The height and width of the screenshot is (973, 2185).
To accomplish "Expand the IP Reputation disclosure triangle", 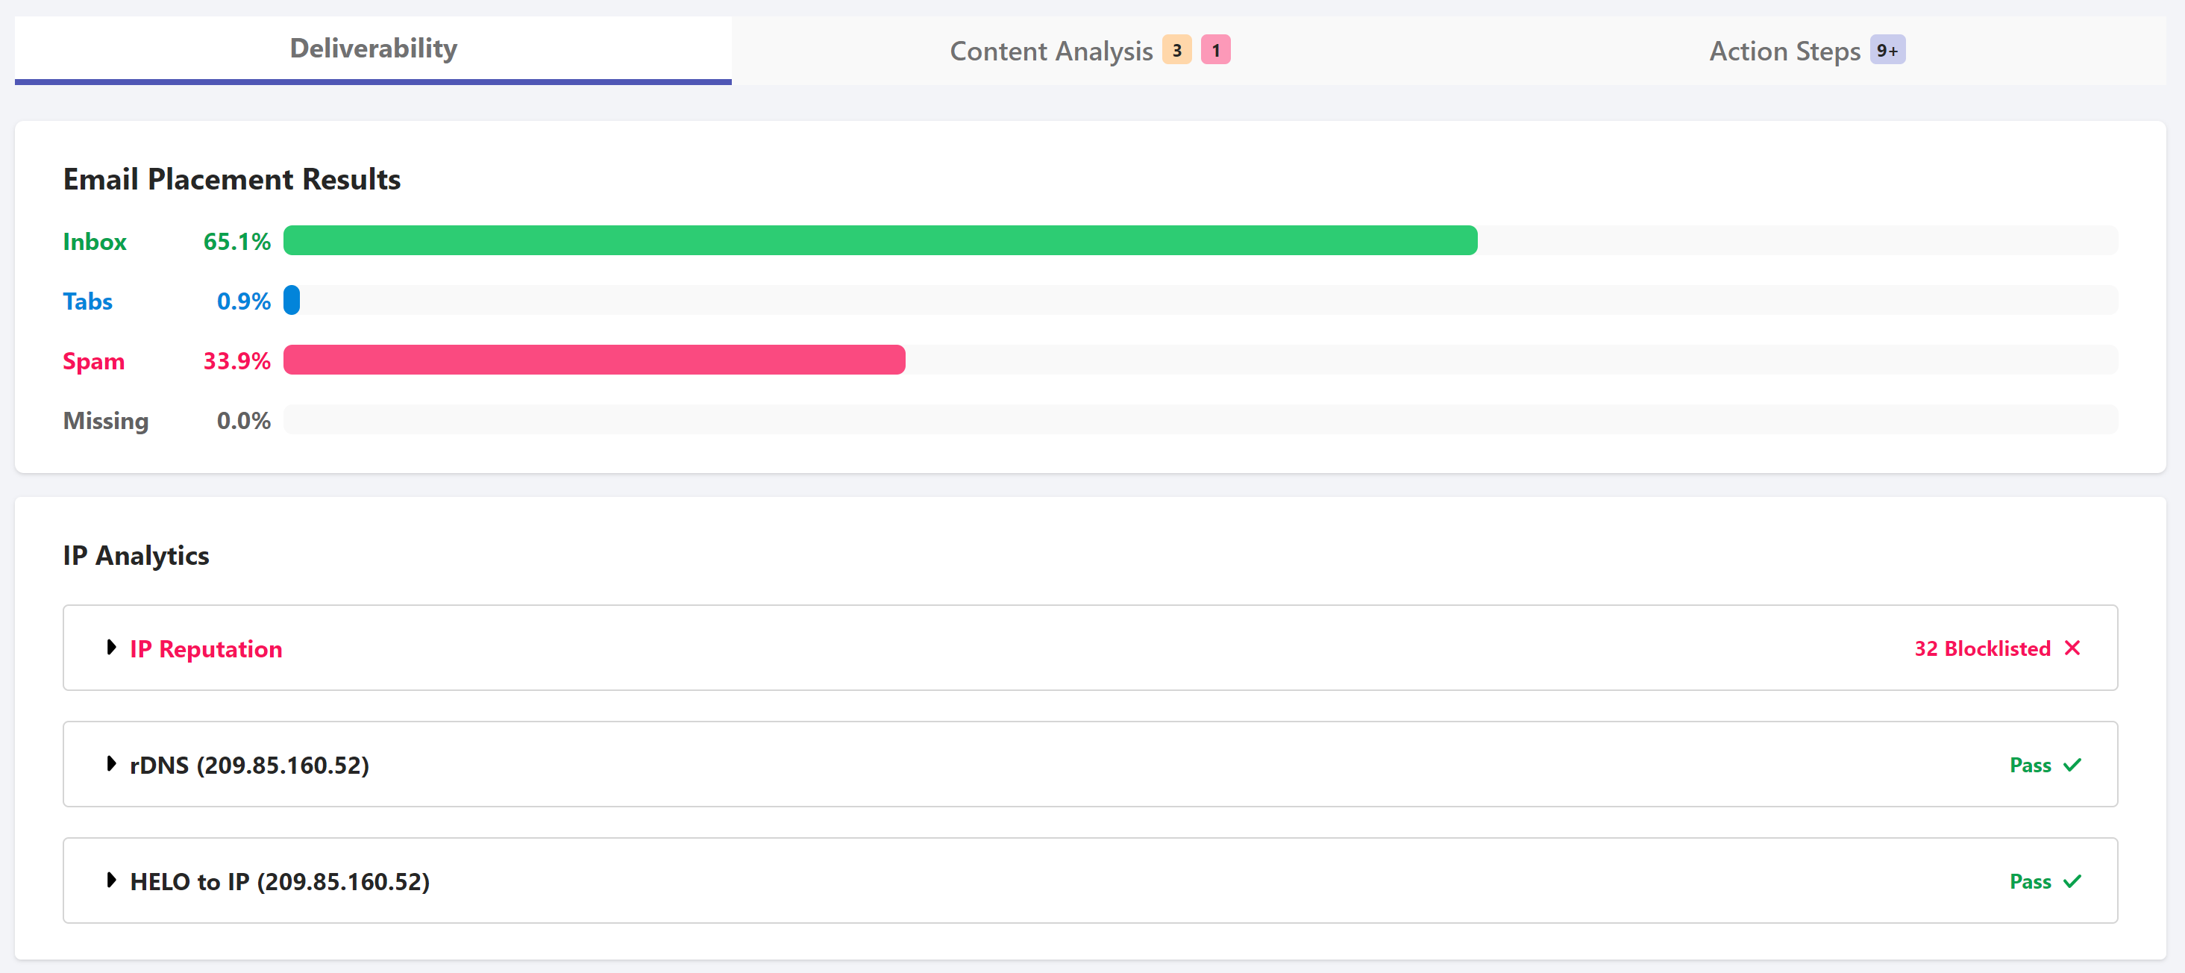I will [x=111, y=648].
